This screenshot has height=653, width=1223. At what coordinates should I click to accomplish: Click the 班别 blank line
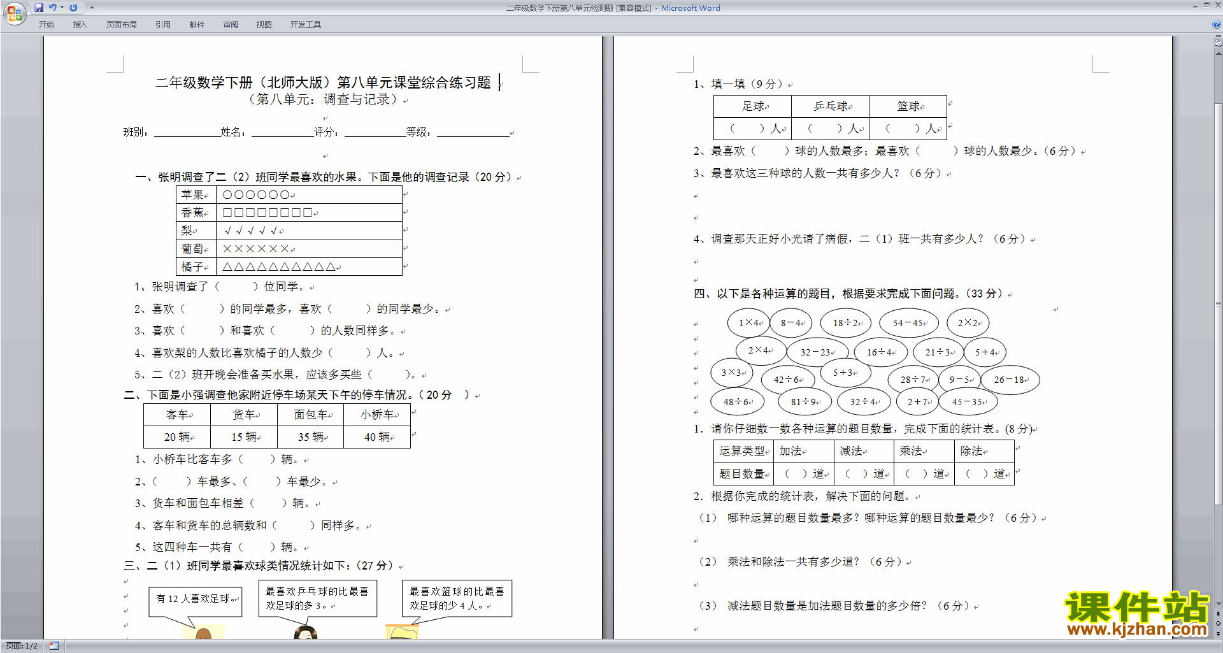[187, 132]
